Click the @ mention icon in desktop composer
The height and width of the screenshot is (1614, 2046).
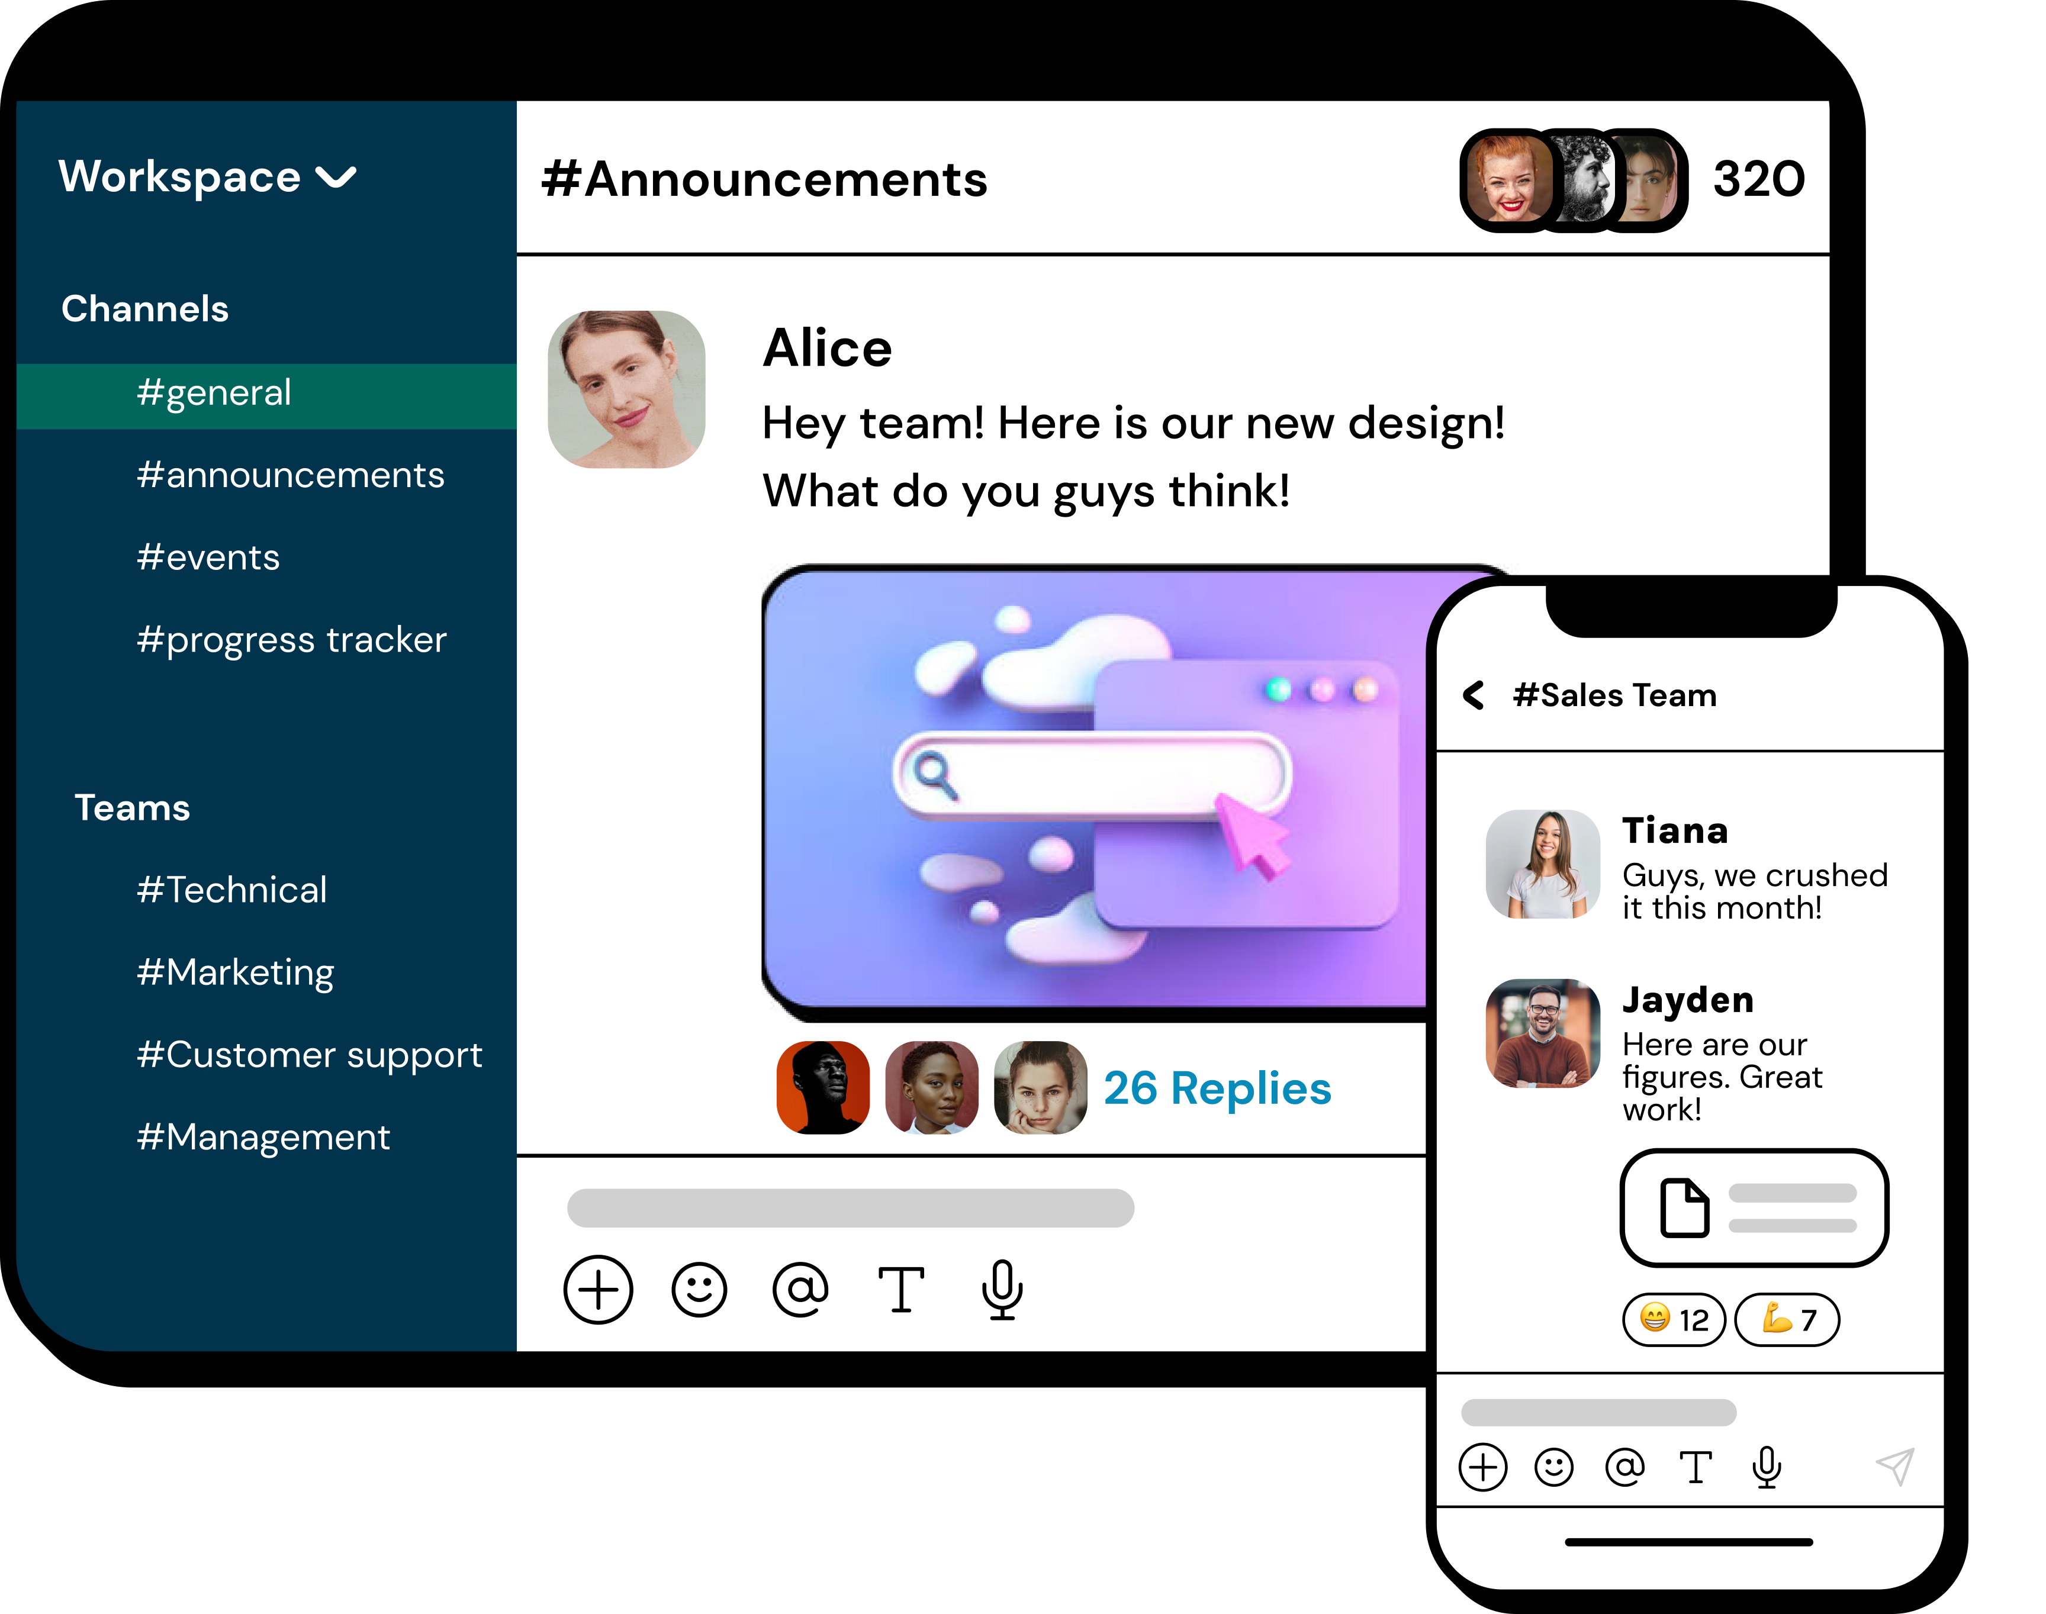pyautogui.click(x=799, y=1290)
